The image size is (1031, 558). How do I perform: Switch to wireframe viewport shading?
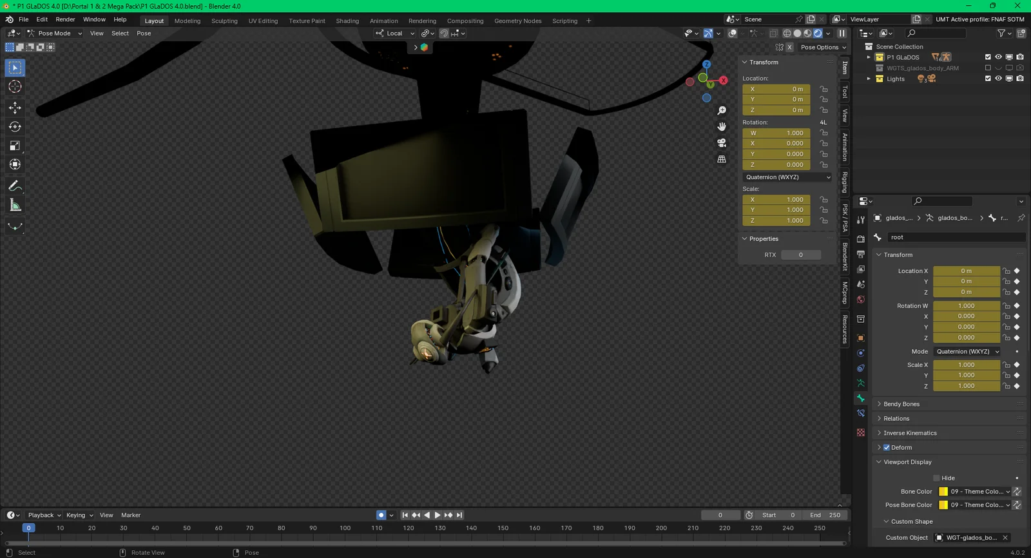coord(787,34)
